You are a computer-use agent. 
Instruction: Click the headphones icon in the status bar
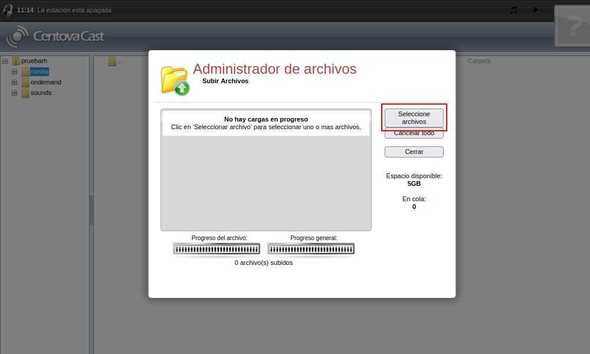8,10
